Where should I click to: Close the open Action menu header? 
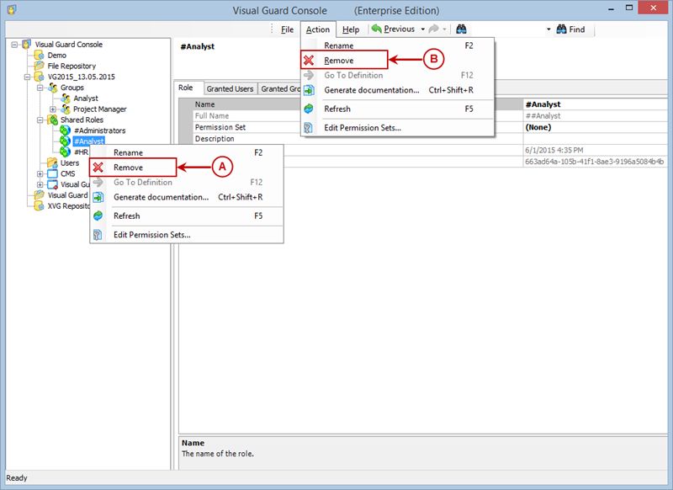318,29
